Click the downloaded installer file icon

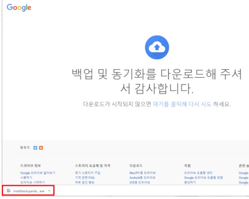tap(8, 191)
